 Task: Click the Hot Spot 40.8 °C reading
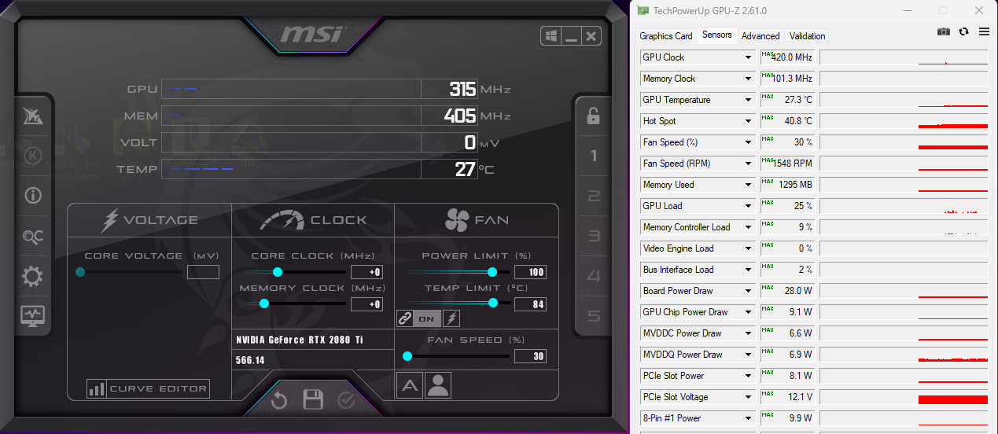coord(787,121)
